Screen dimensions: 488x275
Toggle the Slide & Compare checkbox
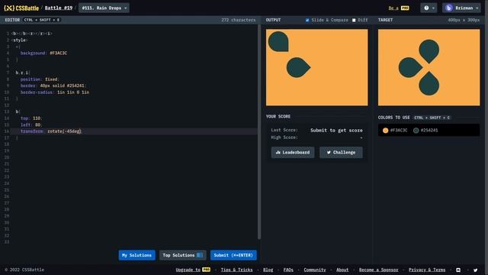(307, 20)
